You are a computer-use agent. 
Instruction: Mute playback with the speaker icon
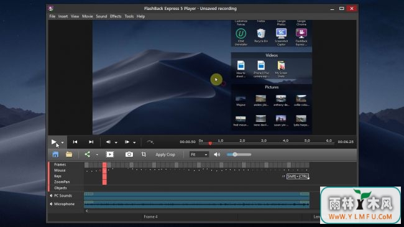217,154
